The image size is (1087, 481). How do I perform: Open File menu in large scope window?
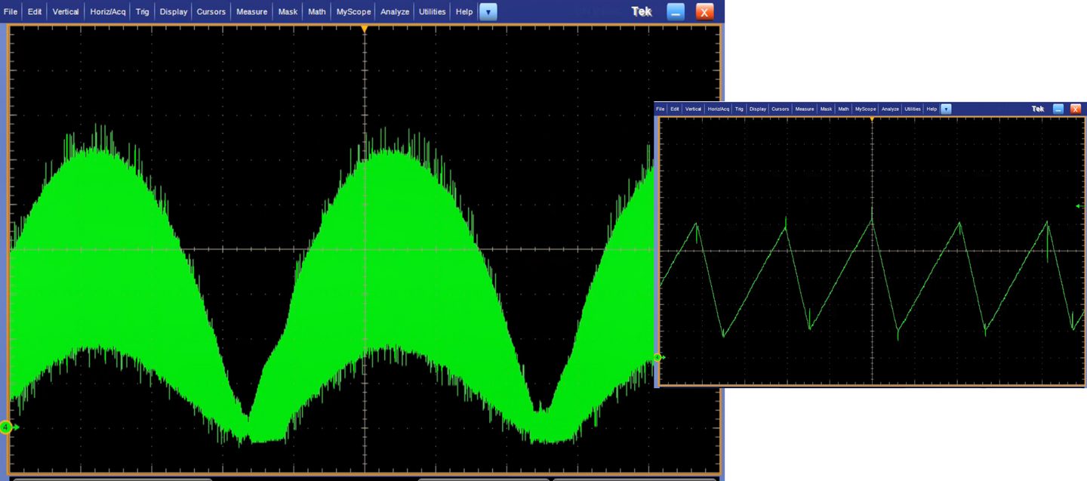[11, 11]
